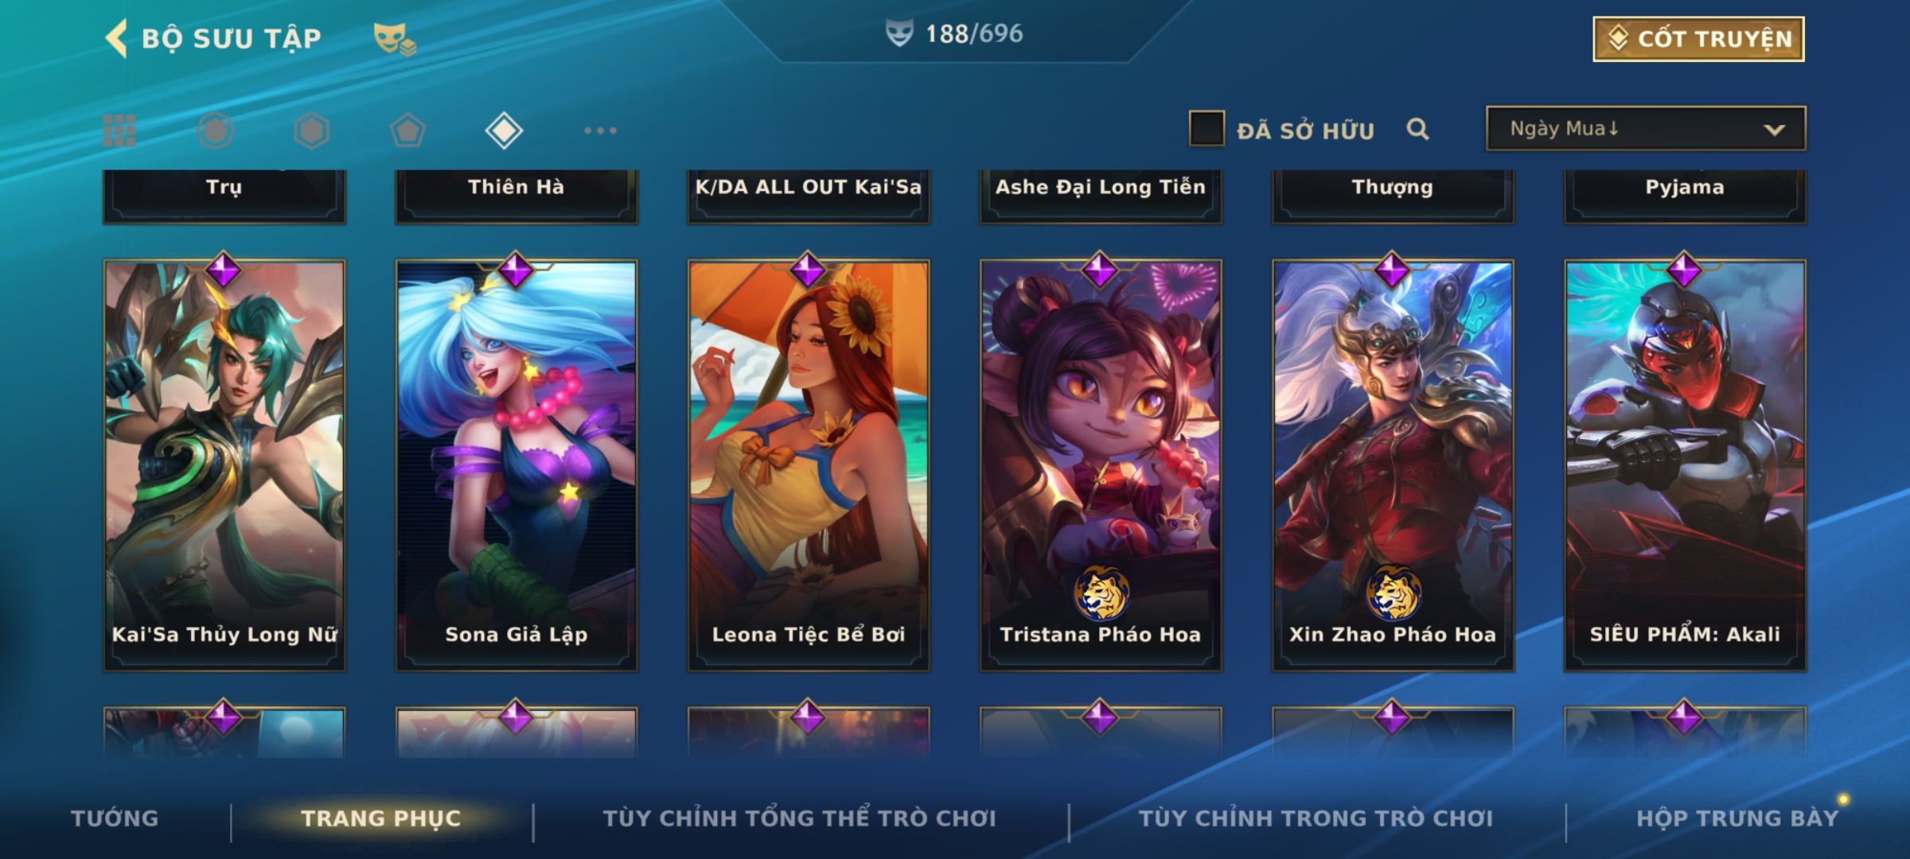
Task: Open Tùy Chỉnh Tổng Thể Trò Chơi
Action: coord(799,818)
